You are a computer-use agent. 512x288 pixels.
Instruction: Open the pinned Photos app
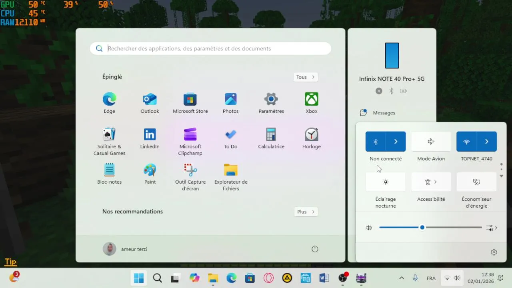[x=230, y=103]
